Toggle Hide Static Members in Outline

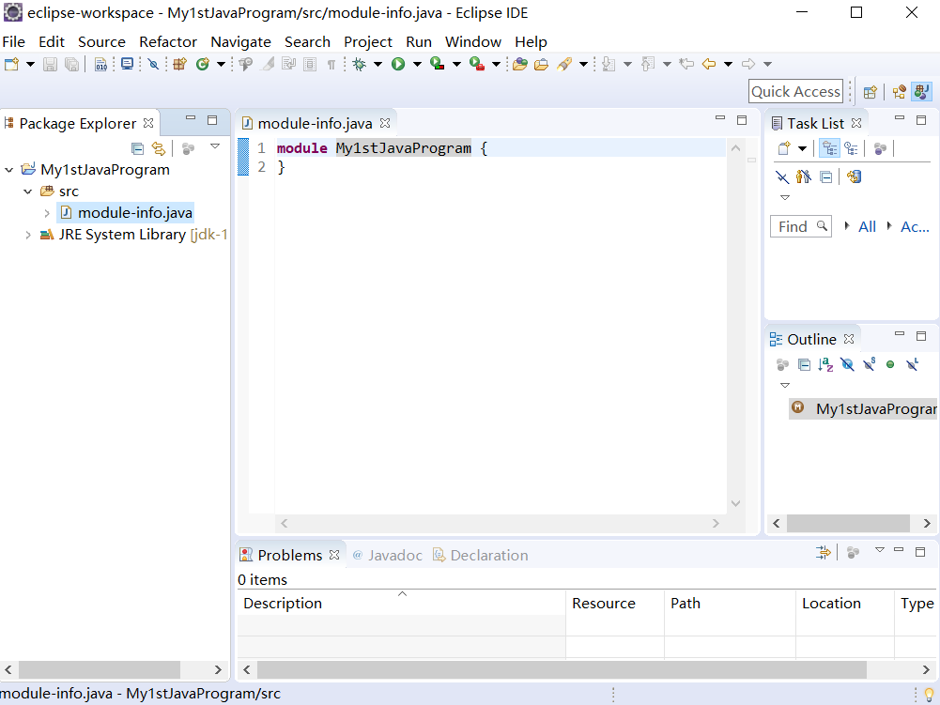point(869,364)
